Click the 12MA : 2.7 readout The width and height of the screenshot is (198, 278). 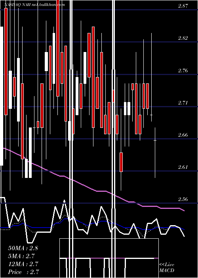tap(23, 264)
